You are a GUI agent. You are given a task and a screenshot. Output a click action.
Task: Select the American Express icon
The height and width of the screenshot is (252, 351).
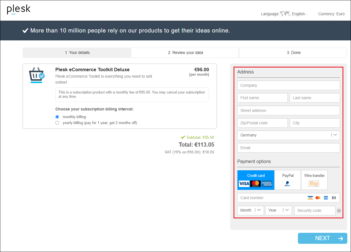[267, 184]
